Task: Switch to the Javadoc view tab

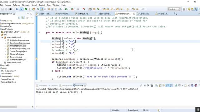Action: tap(53, 86)
